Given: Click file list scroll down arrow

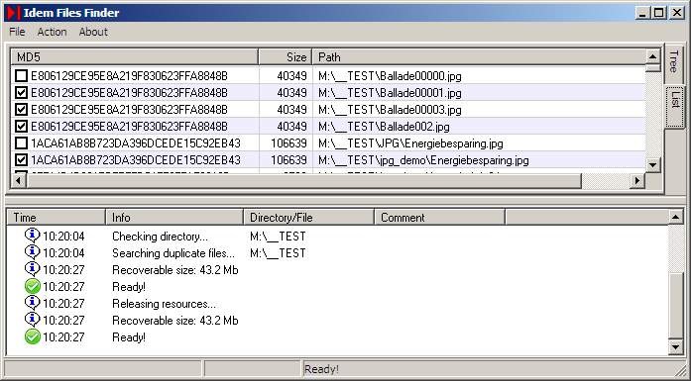Looking at the screenshot, I should [x=652, y=165].
